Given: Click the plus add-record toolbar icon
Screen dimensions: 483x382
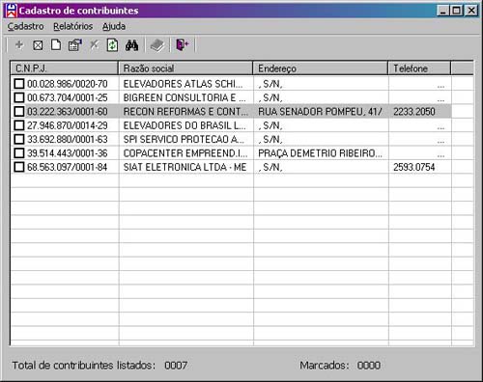Looking at the screenshot, I should 19,45.
